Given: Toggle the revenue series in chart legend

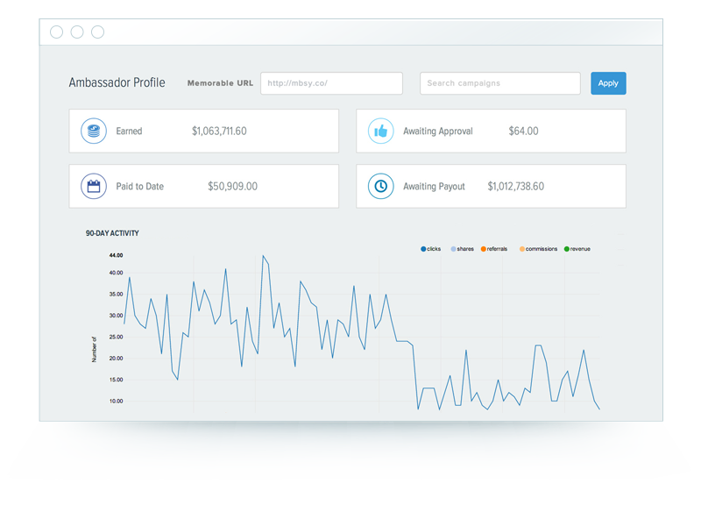Looking at the screenshot, I should 577,249.
